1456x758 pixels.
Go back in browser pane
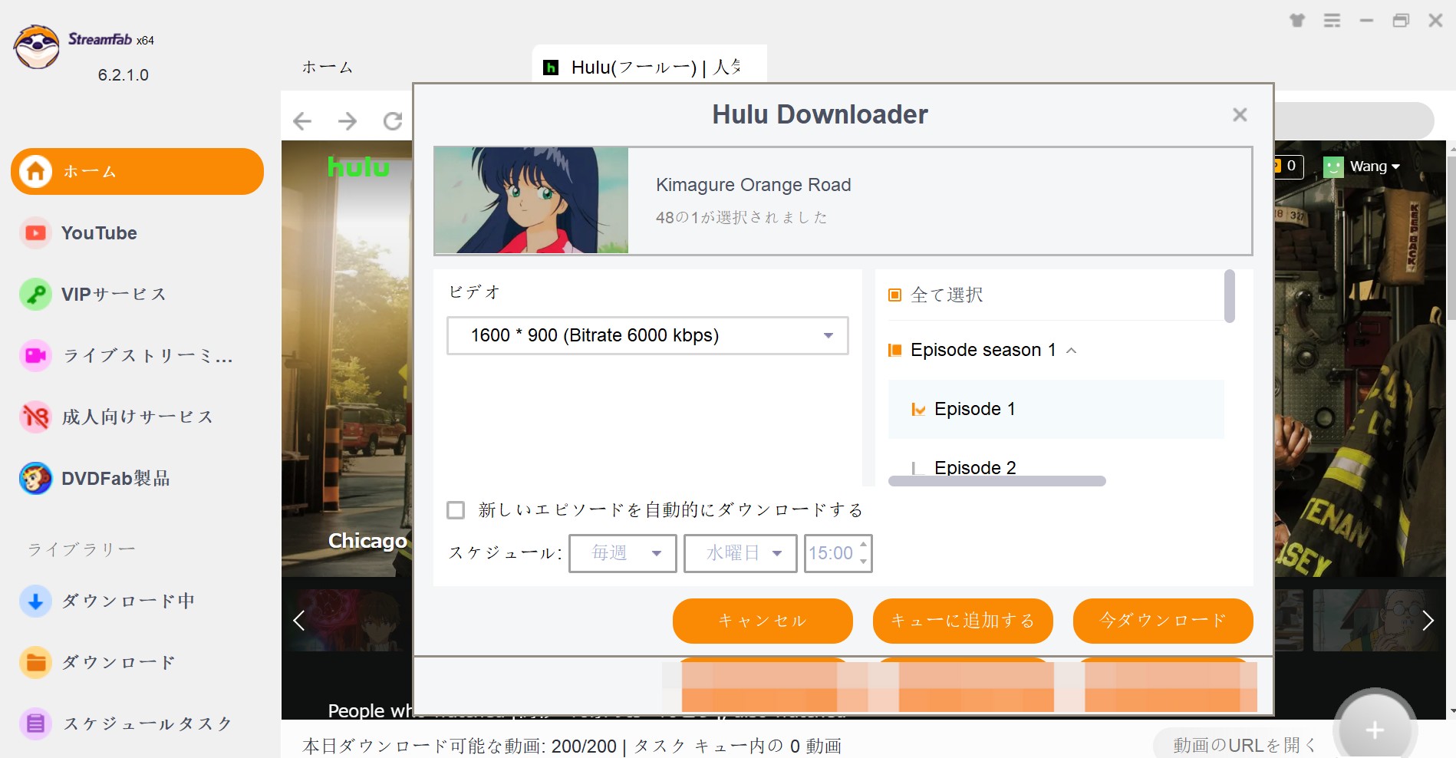click(302, 120)
